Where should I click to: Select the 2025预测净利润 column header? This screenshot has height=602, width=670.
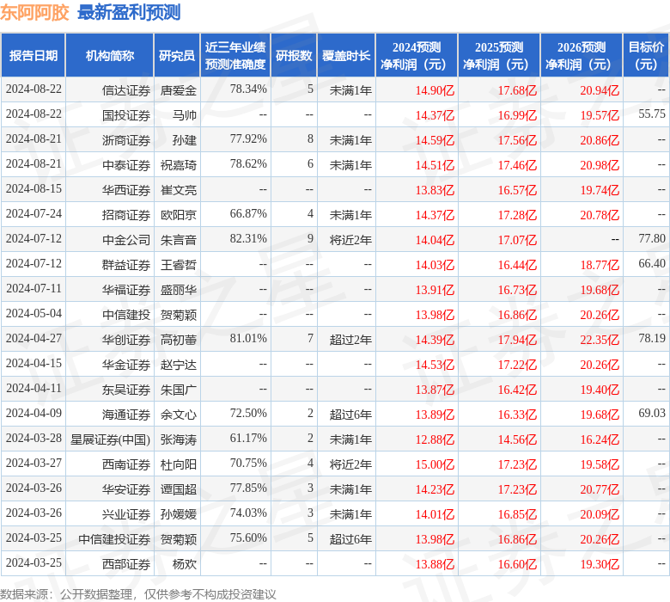(499, 56)
